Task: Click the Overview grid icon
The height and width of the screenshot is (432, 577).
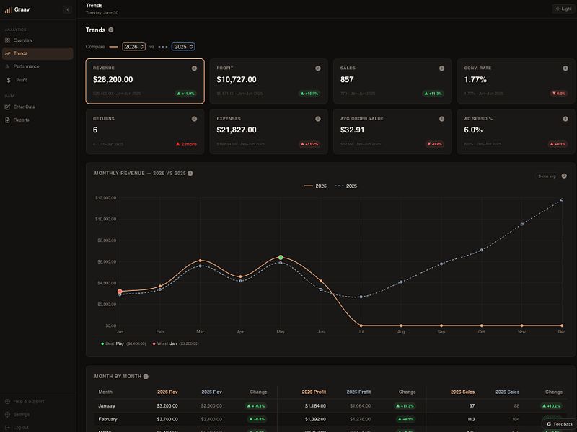Action: (7, 40)
